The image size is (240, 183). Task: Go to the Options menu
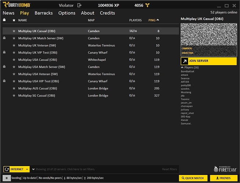pyautogui.click(x=67, y=13)
